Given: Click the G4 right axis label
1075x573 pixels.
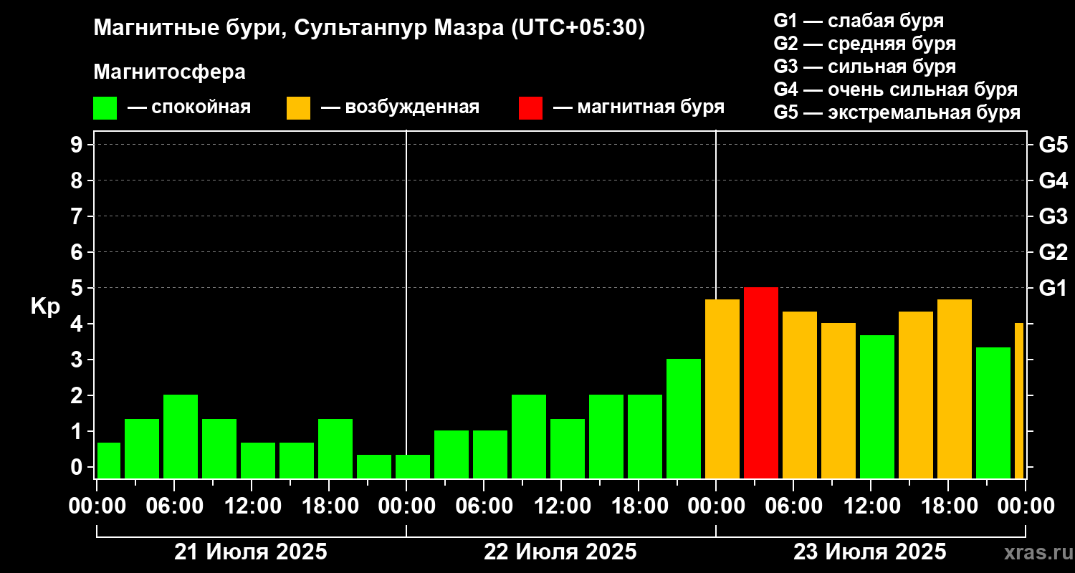Looking at the screenshot, I should [x=1053, y=180].
